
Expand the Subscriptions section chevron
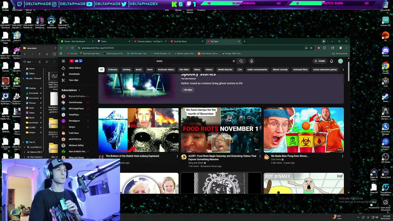click(x=79, y=90)
